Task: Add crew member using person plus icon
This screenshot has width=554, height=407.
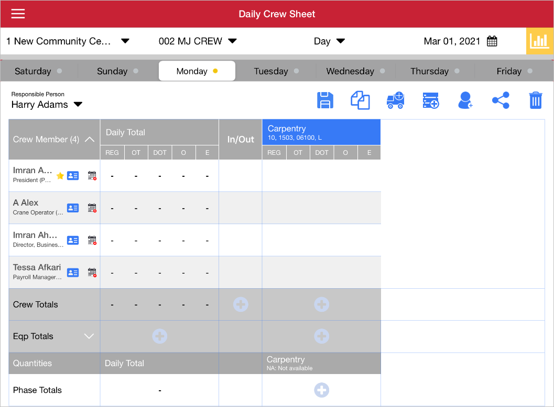Action: (x=465, y=100)
